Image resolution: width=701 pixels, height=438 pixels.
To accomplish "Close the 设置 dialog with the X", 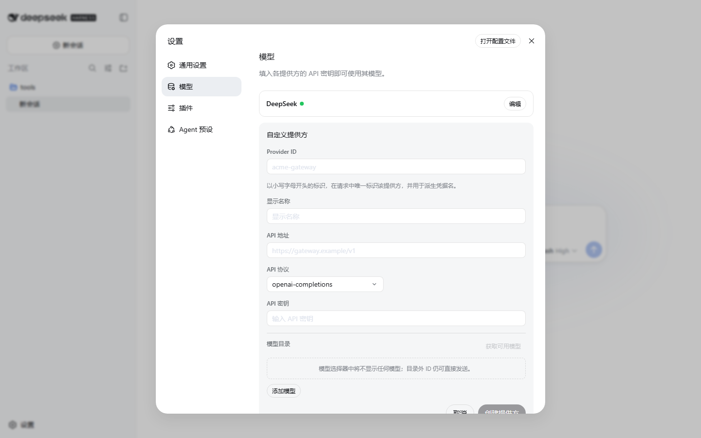I will pyautogui.click(x=532, y=41).
